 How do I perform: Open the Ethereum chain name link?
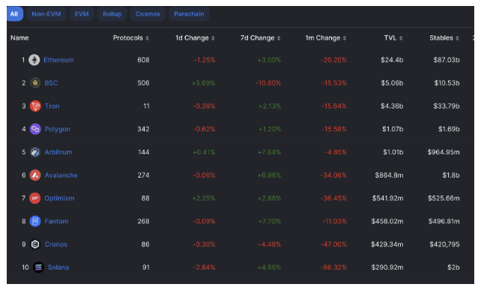click(x=58, y=60)
